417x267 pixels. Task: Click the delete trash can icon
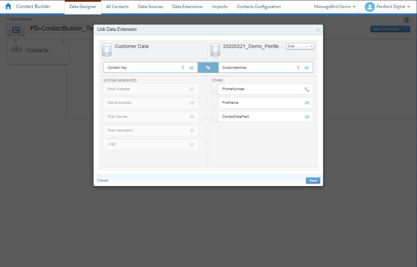[406, 20]
